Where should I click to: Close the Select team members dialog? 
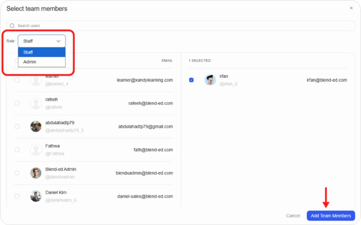[x=351, y=8]
